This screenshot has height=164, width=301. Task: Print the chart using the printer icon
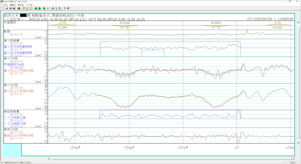pyautogui.click(x=53, y=9)
